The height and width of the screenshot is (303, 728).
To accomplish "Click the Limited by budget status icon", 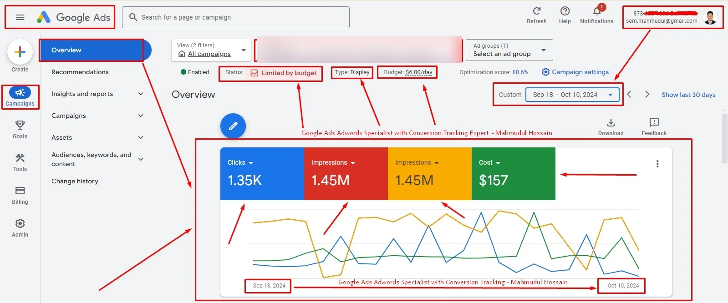I will 254,73.
